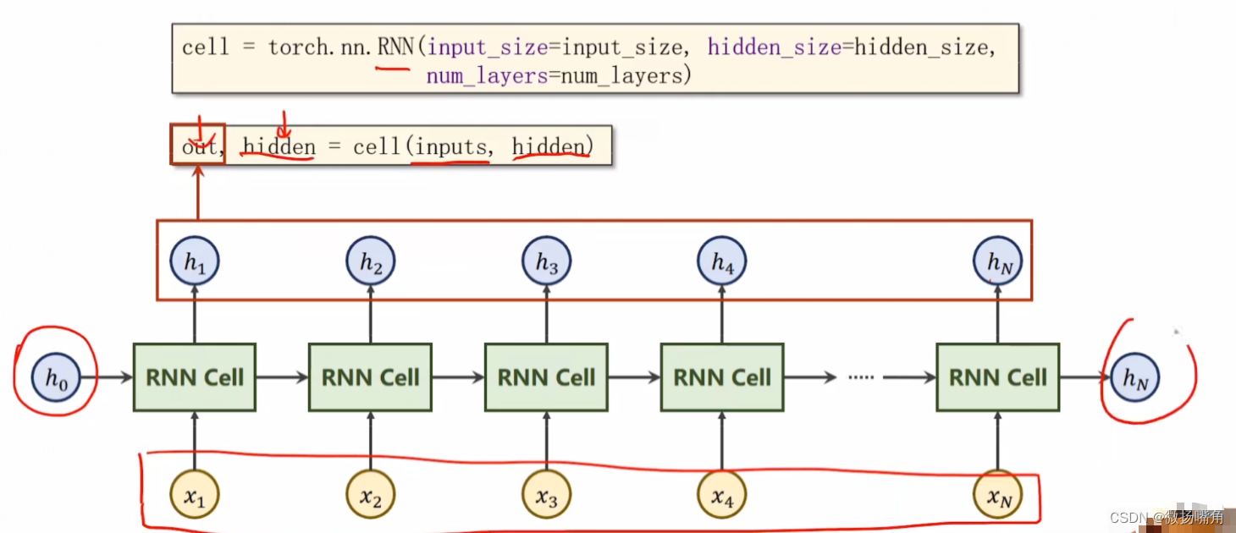This screenshot has width=1236, height=533.
Task: Click the h0 initial hidden state node
Action: point(56,378)
